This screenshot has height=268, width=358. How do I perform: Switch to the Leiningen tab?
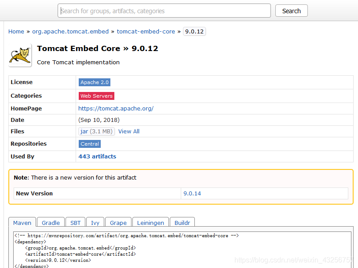click(150, 223)
